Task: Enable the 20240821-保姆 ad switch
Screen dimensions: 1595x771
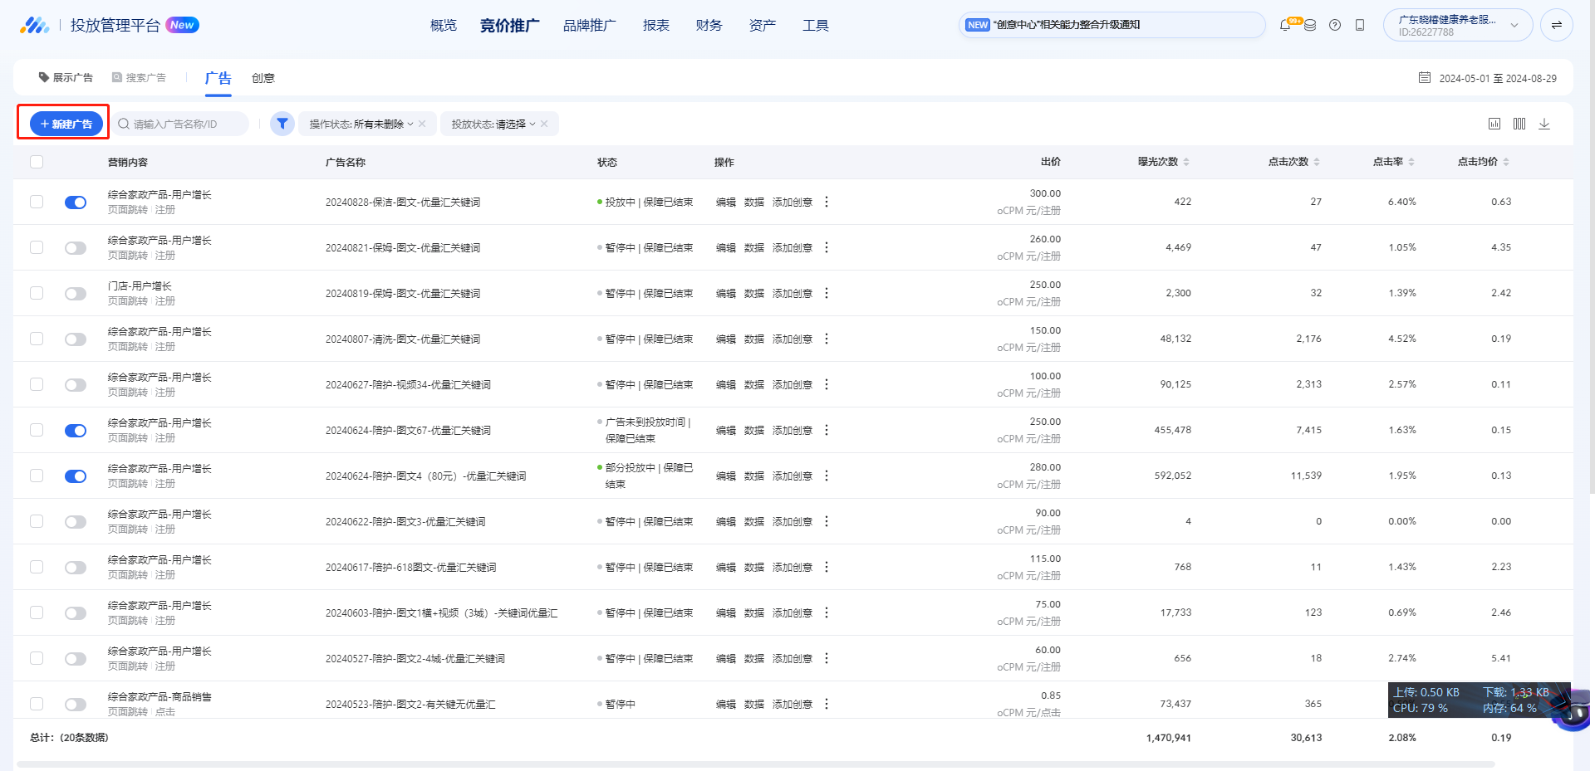Action: pos(76,248)
